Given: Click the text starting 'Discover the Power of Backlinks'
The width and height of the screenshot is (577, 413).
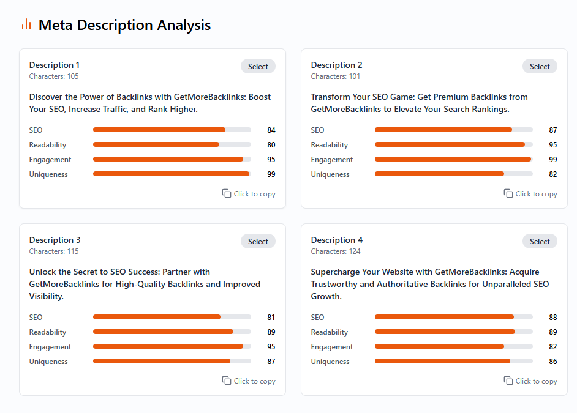Looking at the screenshot, I should tap(150, 103).
